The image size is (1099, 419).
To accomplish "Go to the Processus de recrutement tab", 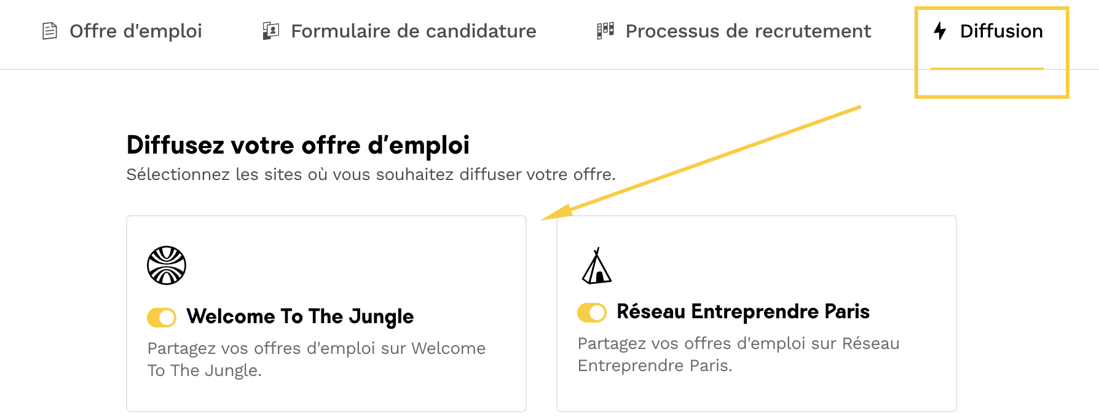I will pos(748,31).
